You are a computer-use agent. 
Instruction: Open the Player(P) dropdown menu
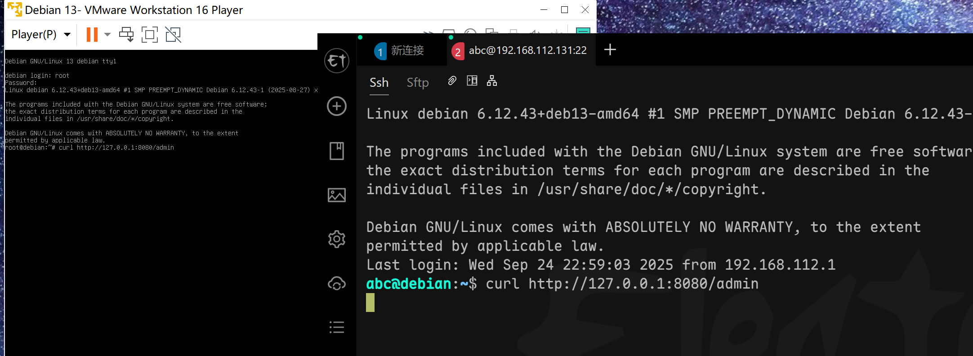point(40,35)
